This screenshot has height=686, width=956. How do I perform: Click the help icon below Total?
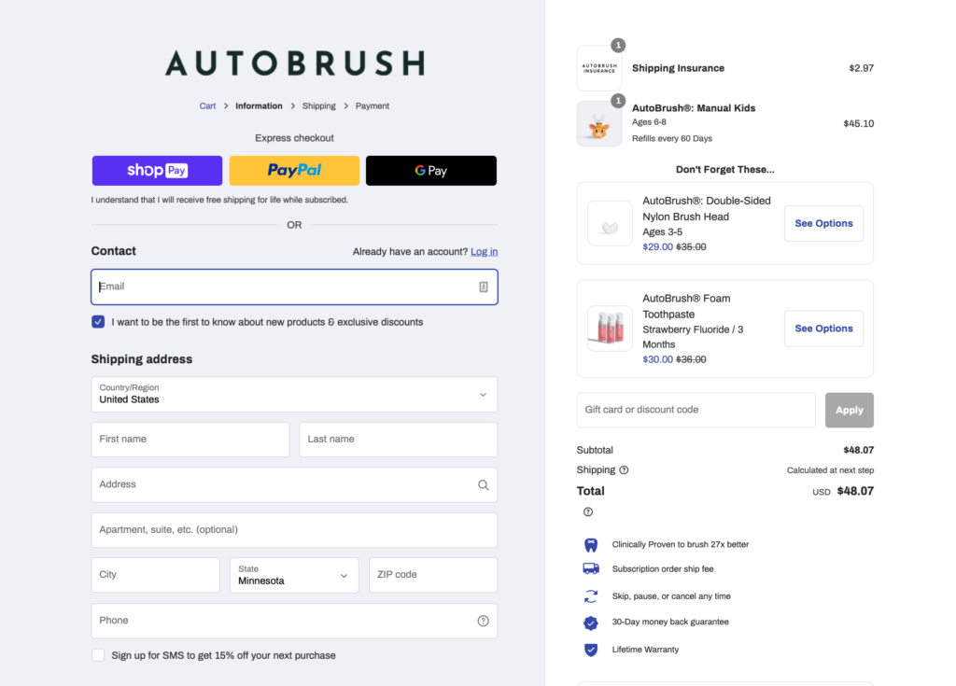coord(588,511)
